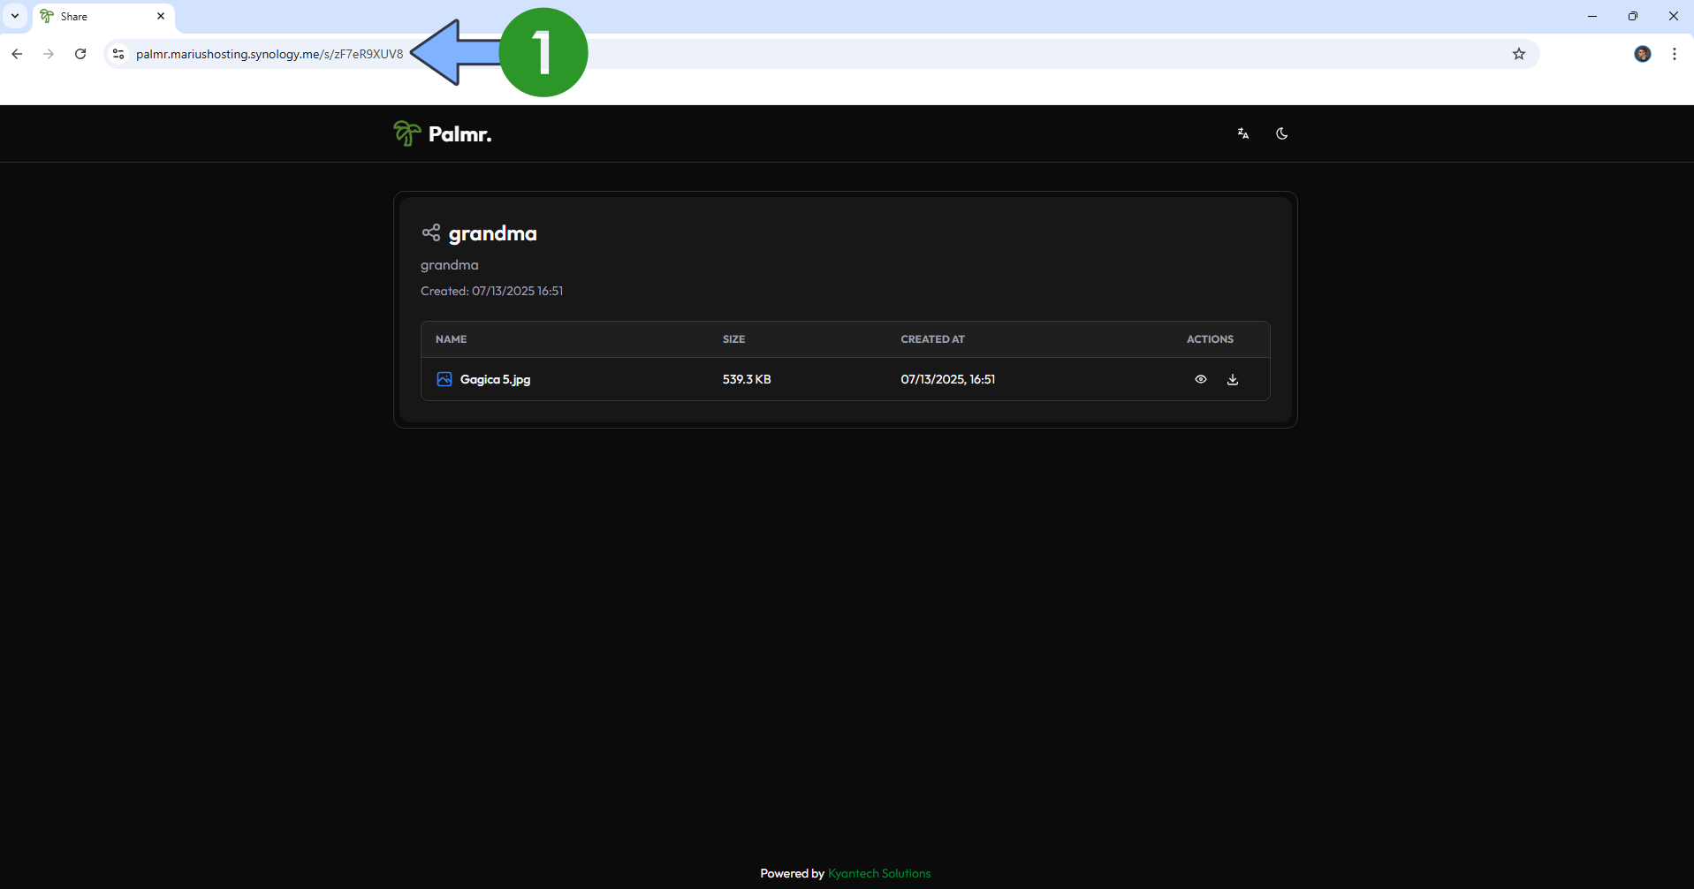1694x889 pixels.
Task: Toggle the dark mode moon icon
Action: [1281, 133]
